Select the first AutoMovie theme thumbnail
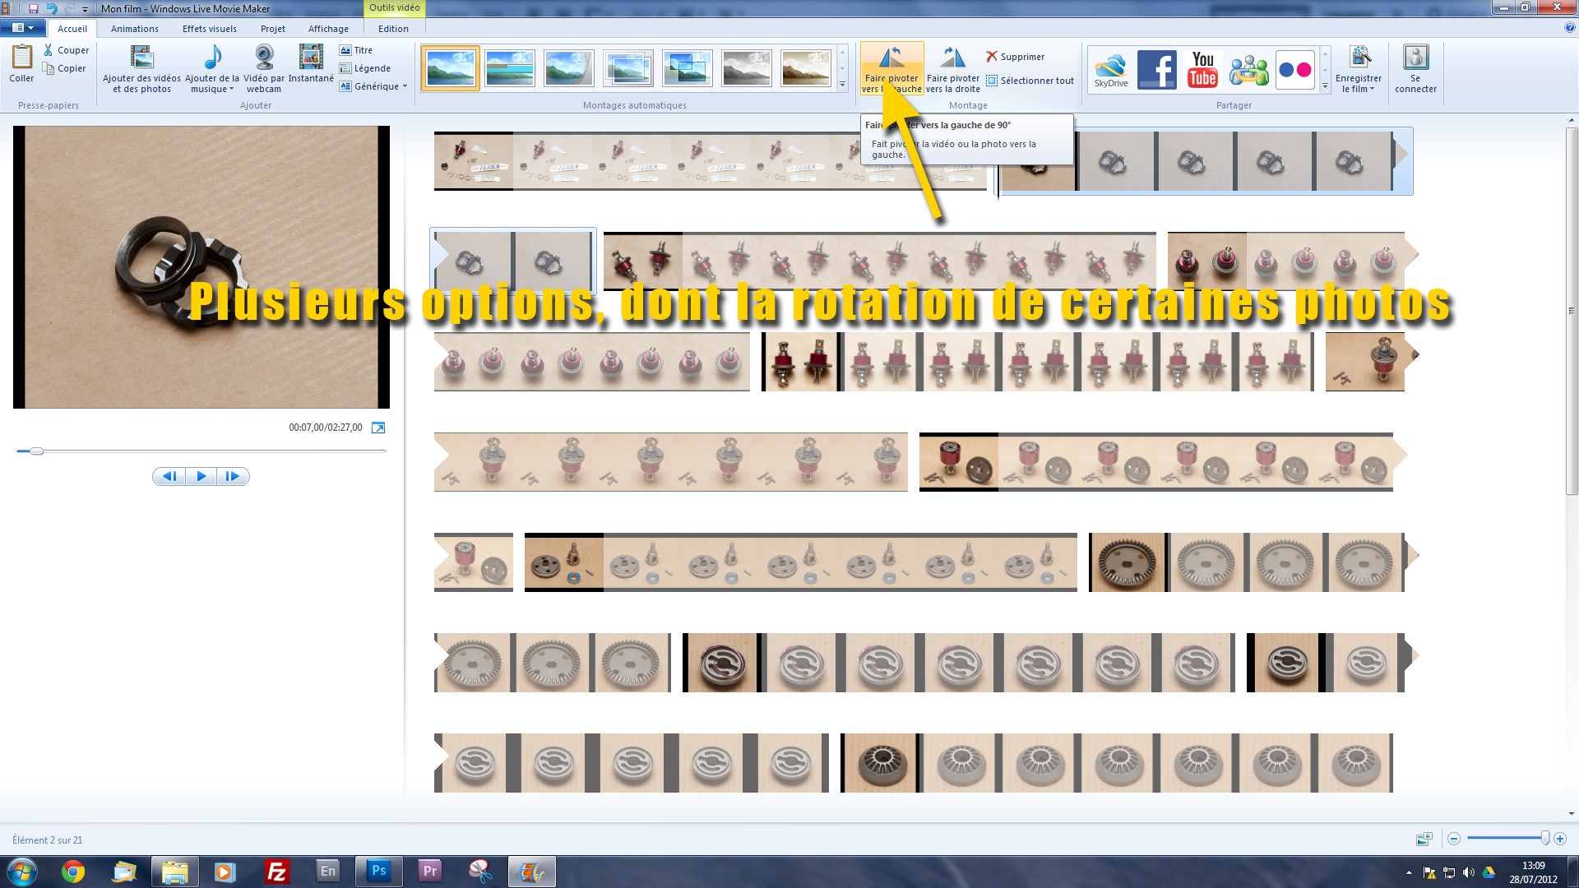The height and width of the screenshot is (888, 1579). [450, 68]
